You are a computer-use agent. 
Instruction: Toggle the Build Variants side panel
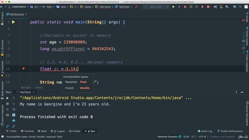coord(2,90)
